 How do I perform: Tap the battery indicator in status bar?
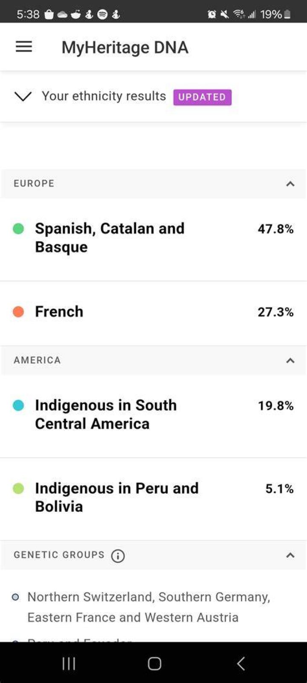pyautogui.click(x=287, y=15)
